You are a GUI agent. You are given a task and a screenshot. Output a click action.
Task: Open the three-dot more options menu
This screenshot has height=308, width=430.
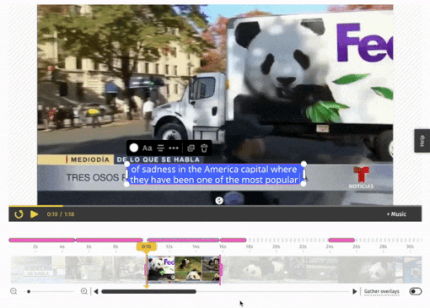(x=174, y=148)
